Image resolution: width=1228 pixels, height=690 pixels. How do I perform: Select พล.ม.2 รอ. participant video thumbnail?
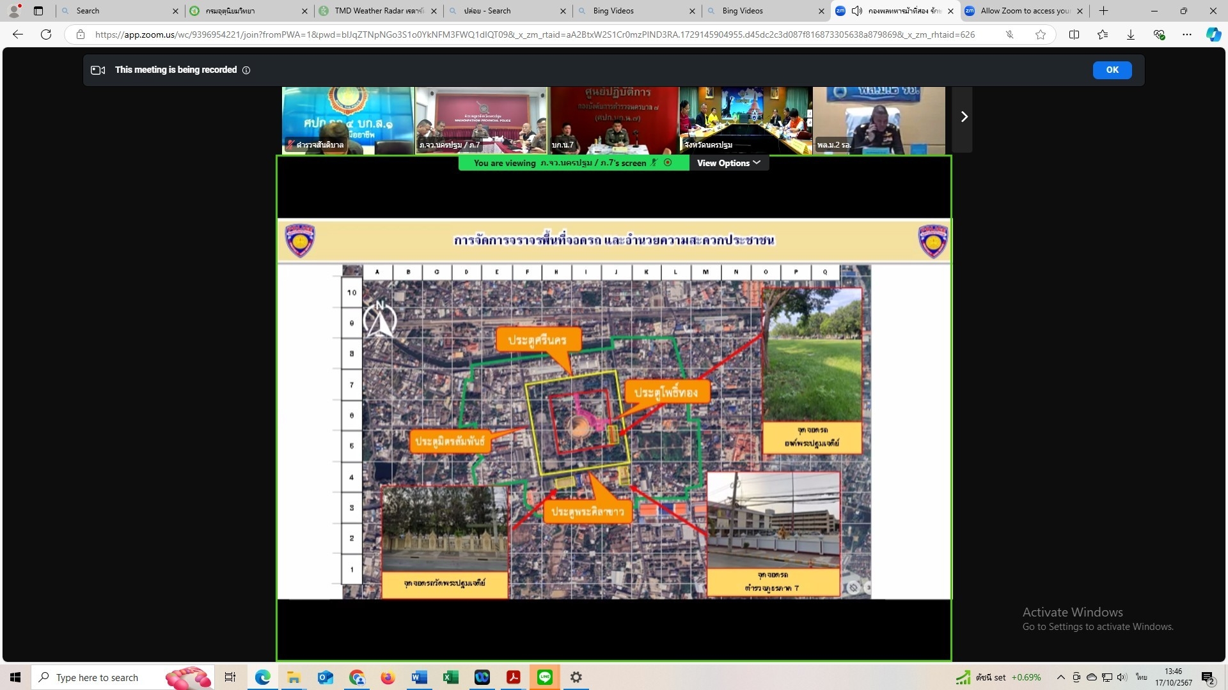879,120
